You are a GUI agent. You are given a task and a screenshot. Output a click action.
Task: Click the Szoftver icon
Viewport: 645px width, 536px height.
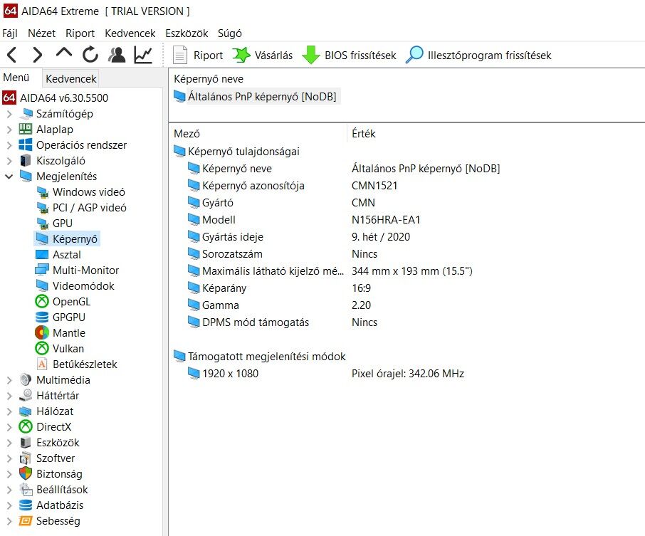[x=26, y=458]
